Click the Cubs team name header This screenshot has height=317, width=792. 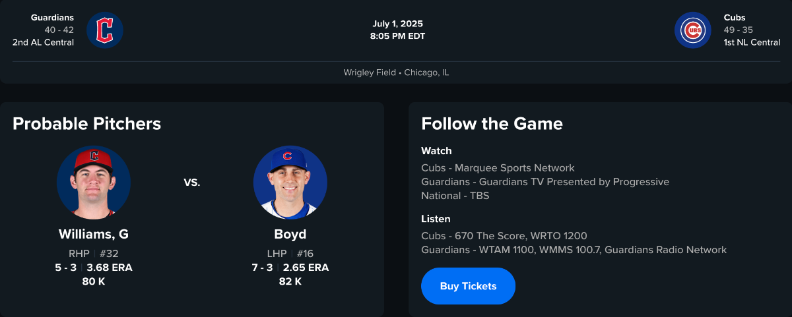[x=734, y=18]
